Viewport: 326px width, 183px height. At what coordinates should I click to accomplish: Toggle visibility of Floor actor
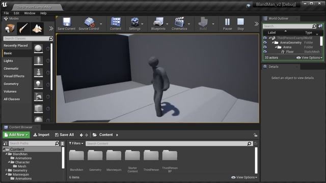265,52
